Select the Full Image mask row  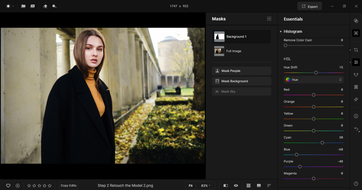coord(241,51)
